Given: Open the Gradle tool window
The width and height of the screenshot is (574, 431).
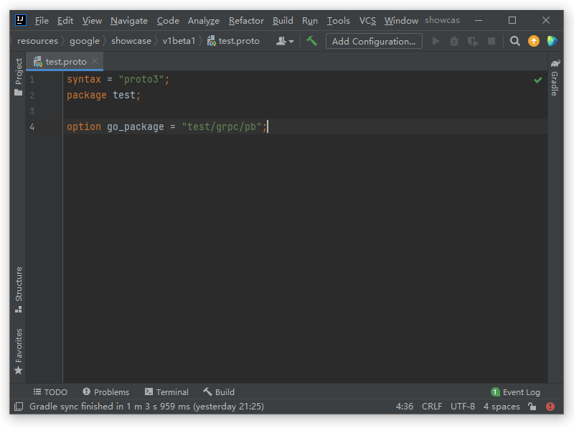Looking at the screenshot, I should (555, 85).
